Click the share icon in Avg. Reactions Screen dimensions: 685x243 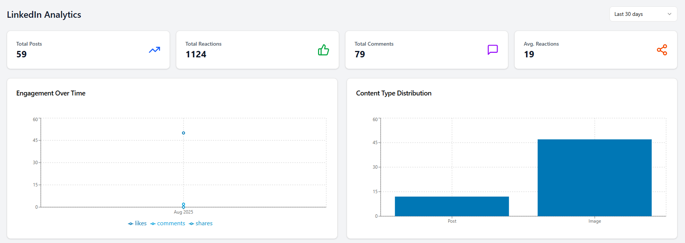[662, 50]
